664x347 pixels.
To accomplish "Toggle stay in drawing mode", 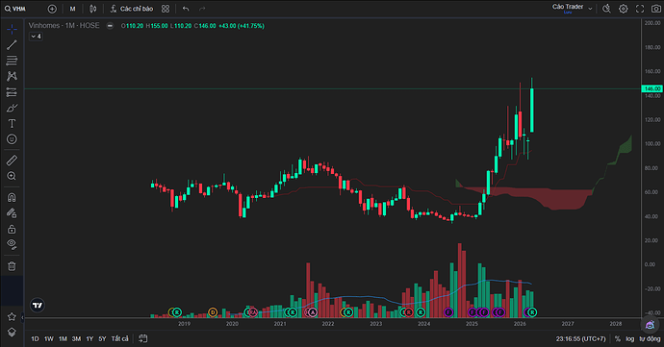I will click(x=12, y=212).
